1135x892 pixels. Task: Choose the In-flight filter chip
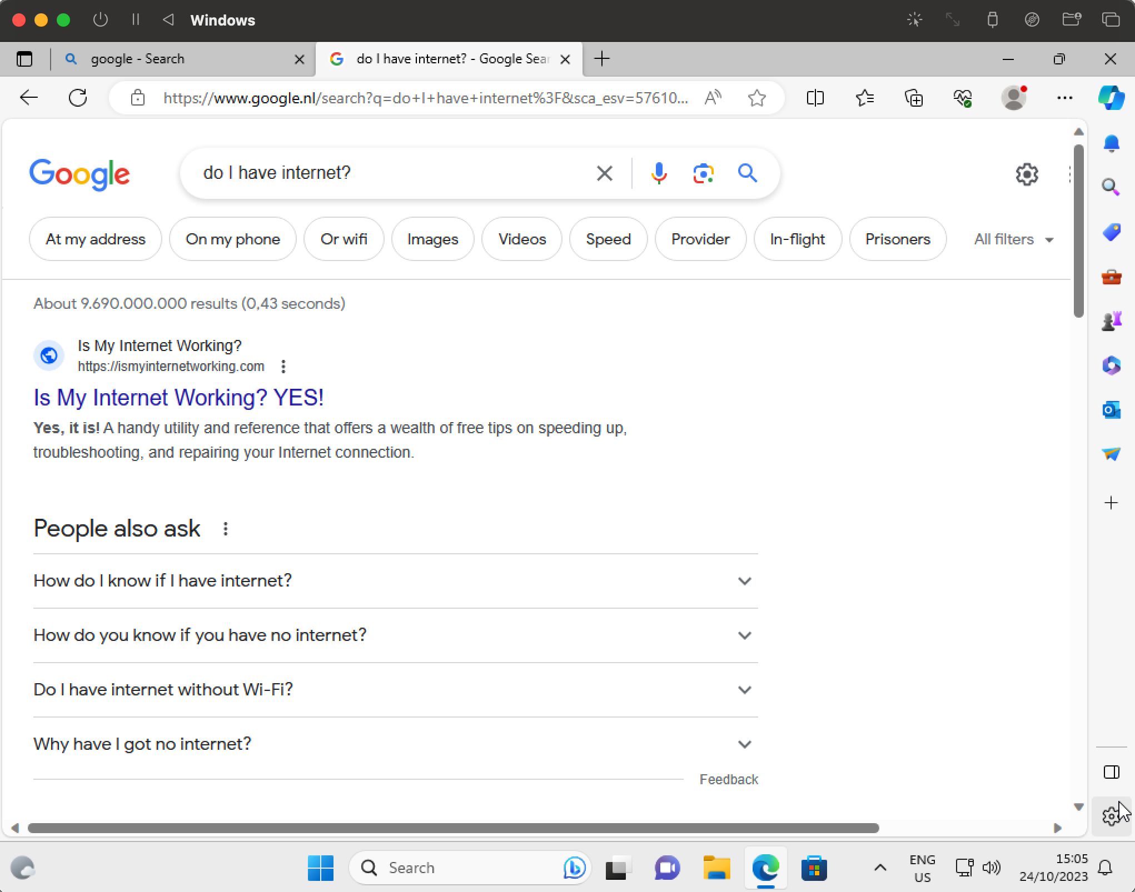797,239
